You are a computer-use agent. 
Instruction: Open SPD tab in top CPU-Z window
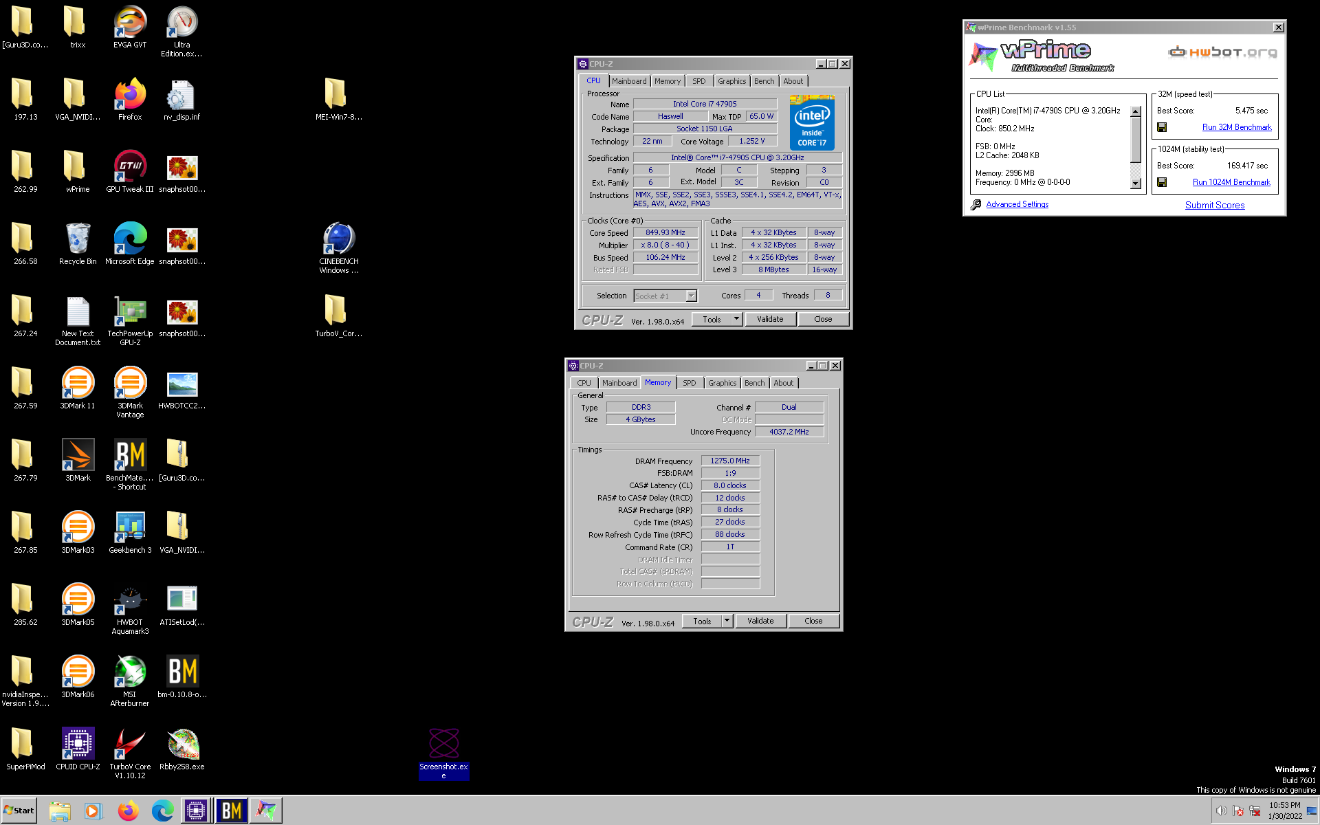[698, 81]
